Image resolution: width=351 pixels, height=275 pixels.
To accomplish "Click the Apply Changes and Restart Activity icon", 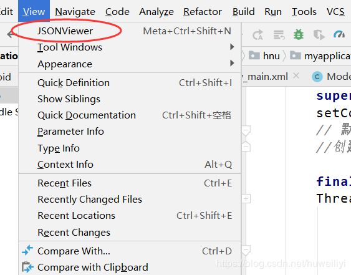I will point(257,35).
